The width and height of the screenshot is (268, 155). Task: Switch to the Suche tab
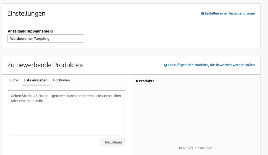pyautogui.click(x=13, y=80)
